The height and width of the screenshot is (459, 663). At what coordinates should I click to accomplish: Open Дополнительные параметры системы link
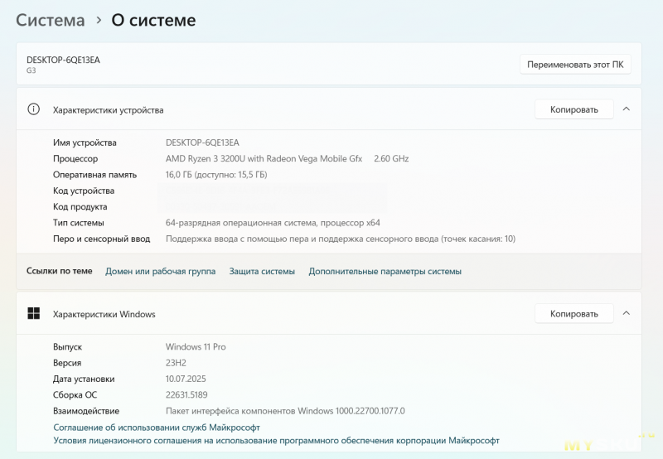[385, 272]
